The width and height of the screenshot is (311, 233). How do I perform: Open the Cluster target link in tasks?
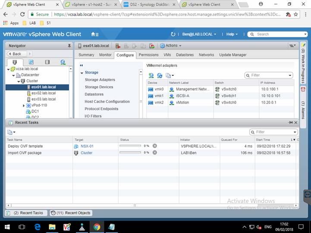click(86, 153)
